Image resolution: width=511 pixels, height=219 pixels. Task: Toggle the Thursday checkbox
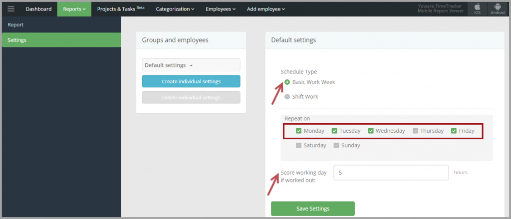point(415,131)
